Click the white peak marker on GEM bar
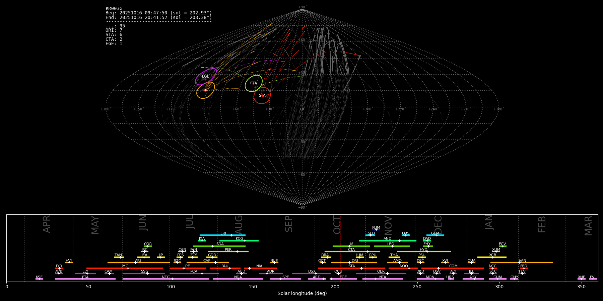603x301 pixels. pos(437,235)
